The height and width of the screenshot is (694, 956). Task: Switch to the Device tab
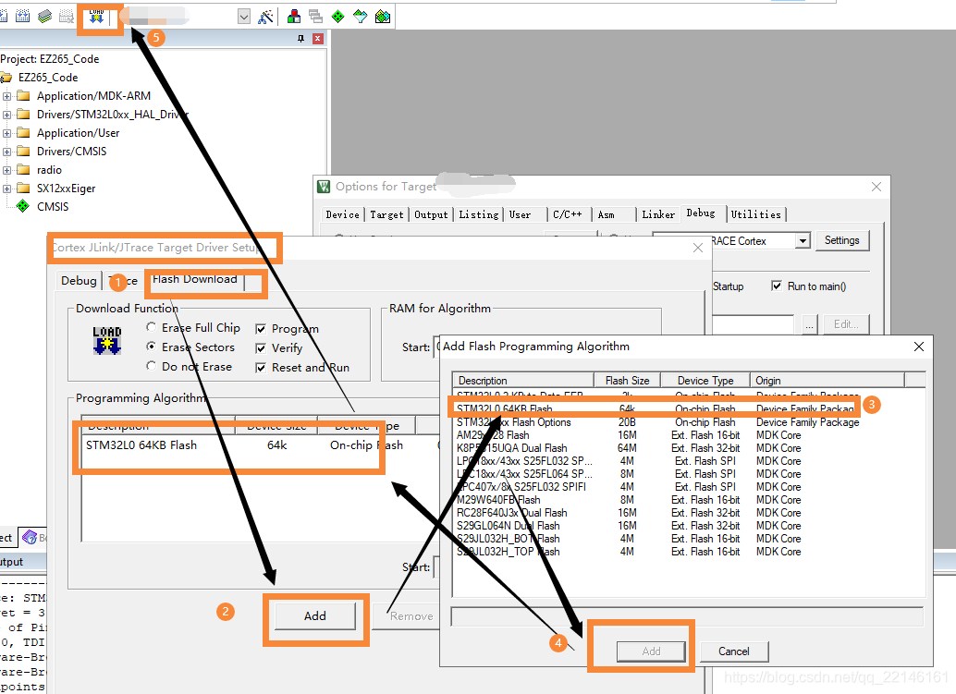pyautogui.click(x=343, y=214)
